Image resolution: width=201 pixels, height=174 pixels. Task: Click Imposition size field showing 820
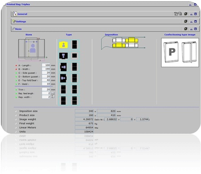(x=106, y=111)
